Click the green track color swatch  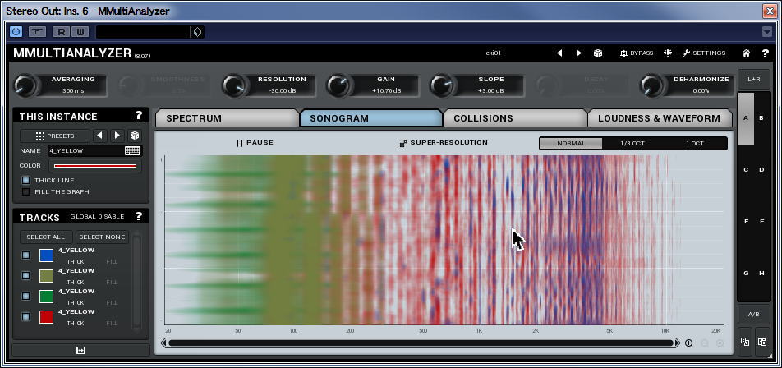click(46, 297)
